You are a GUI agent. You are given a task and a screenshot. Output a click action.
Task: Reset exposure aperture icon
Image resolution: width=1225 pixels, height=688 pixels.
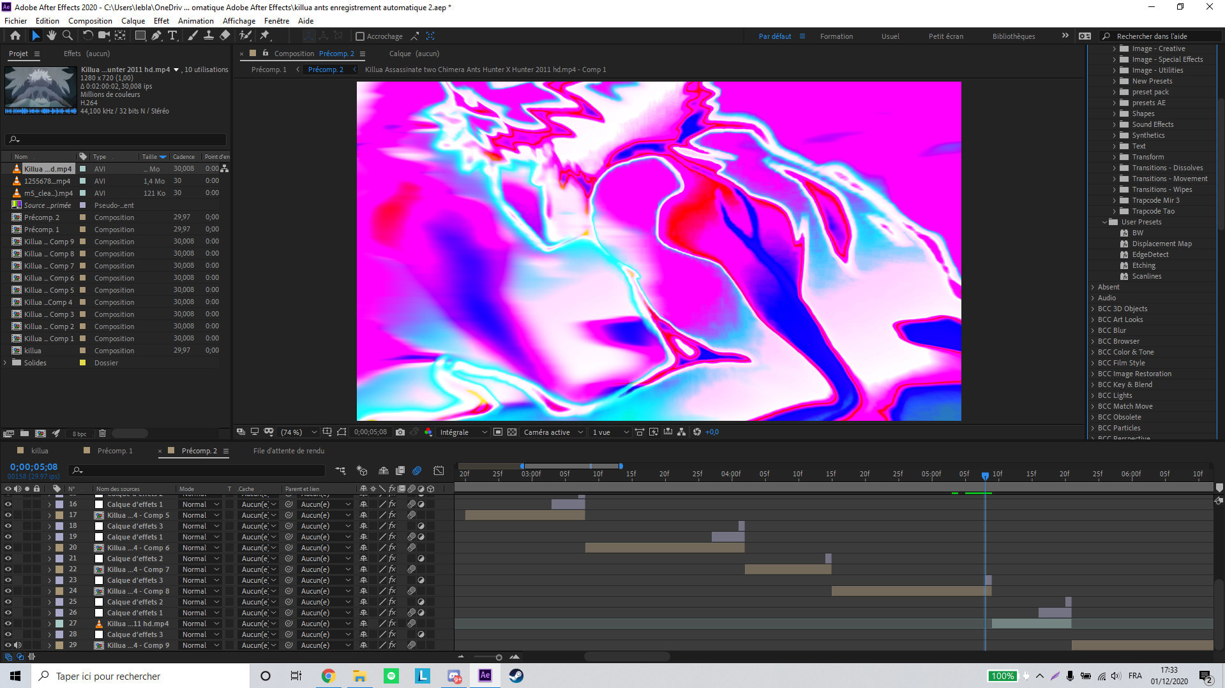(x=697, y=432)
